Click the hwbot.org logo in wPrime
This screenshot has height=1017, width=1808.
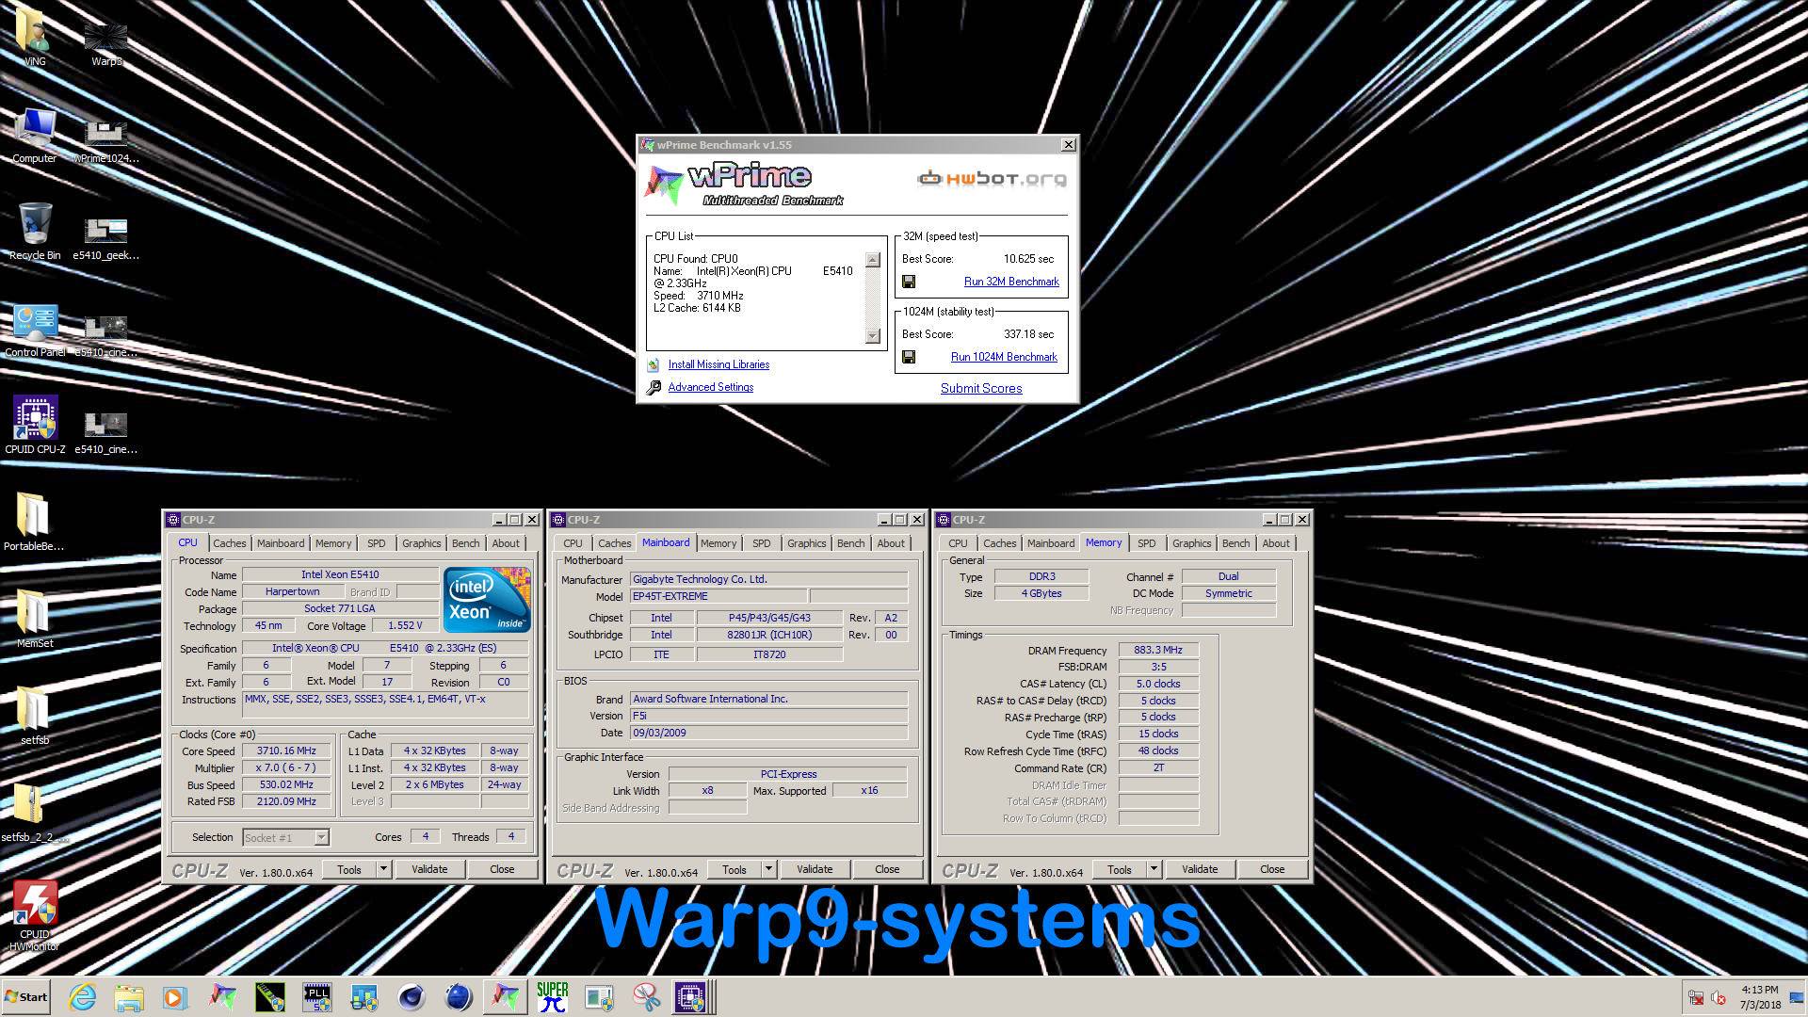tap(993, 178)
